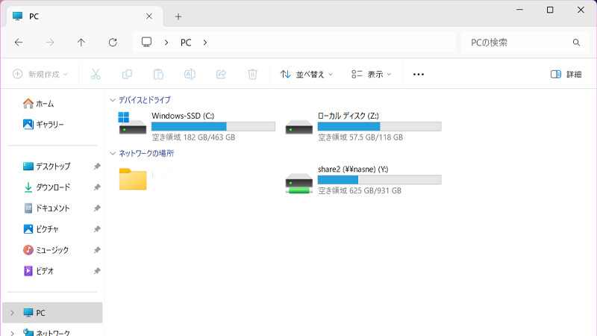597x336 pixels.
Task: Click the PCの検索 search field
Action: pos(516,43)
